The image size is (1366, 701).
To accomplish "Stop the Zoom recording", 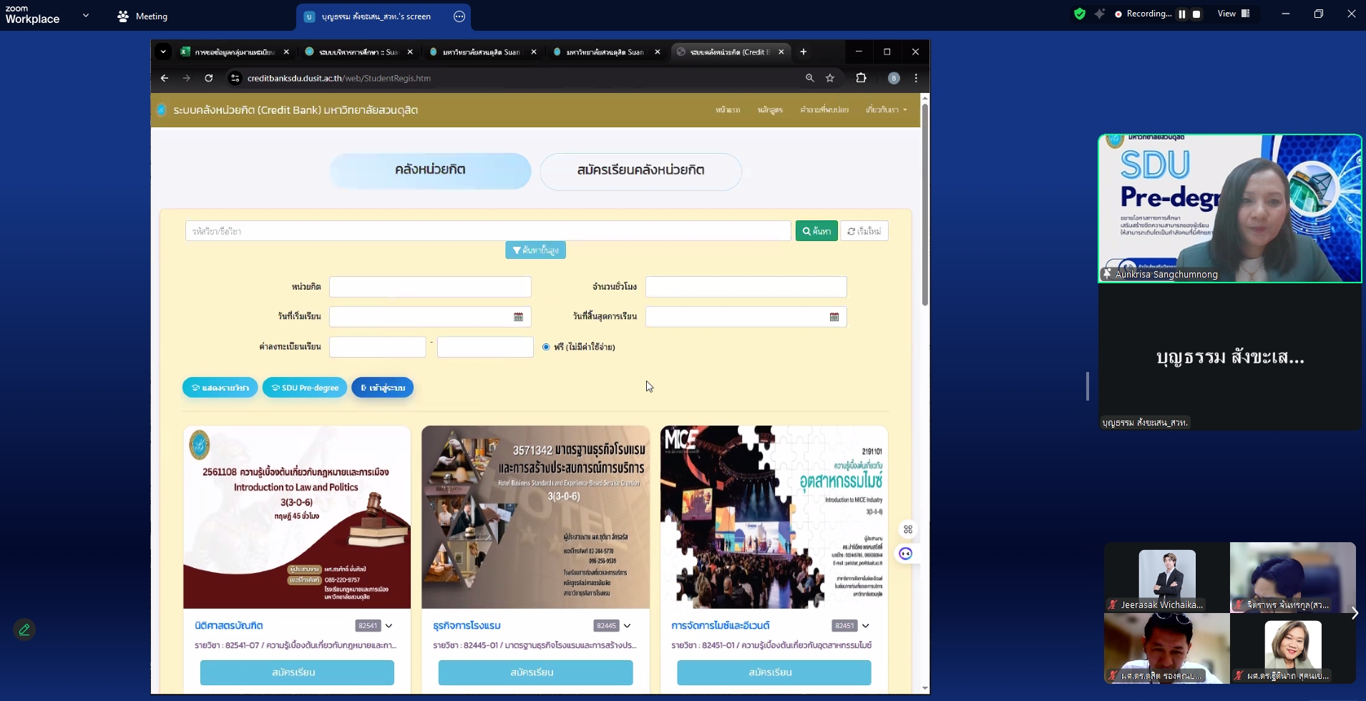I will [1196, 14].
